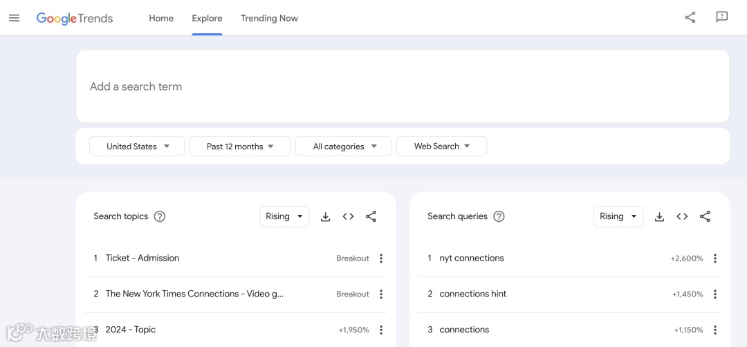Click the send feedback icon
The image size is (747, 347).
coord(721,17)
